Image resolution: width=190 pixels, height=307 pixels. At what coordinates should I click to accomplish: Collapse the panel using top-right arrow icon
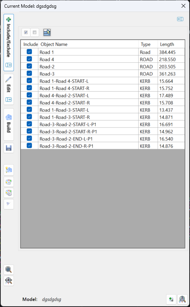click(x=180, y=19)
